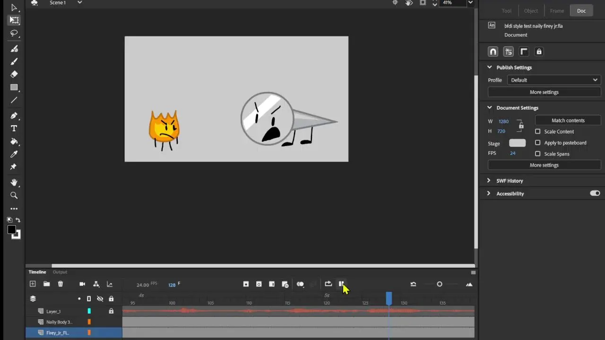Check the Apply to pasteboard option

538,143
